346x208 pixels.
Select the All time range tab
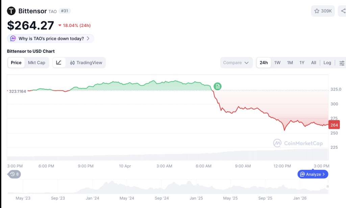314,63
